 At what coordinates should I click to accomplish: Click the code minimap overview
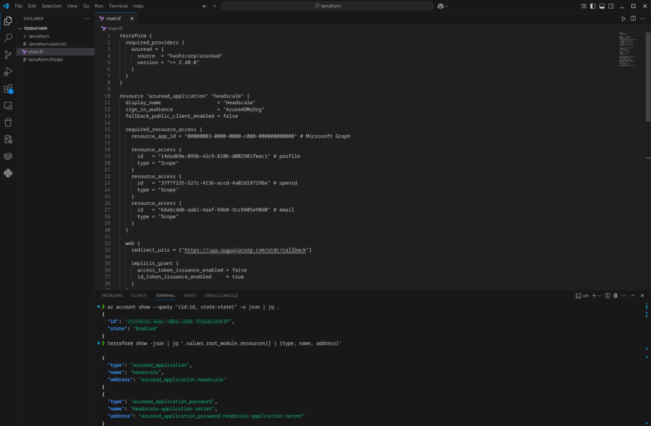pyautogui.click(x=627, y=49)
